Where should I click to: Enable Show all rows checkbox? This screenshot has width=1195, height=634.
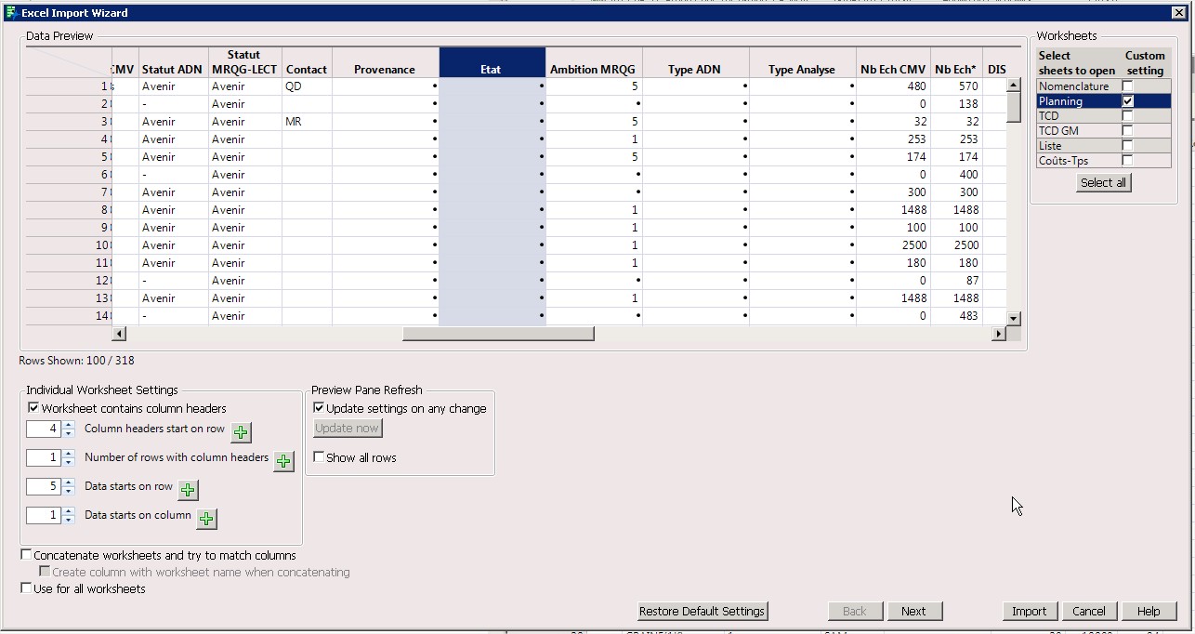click(319, 457)
